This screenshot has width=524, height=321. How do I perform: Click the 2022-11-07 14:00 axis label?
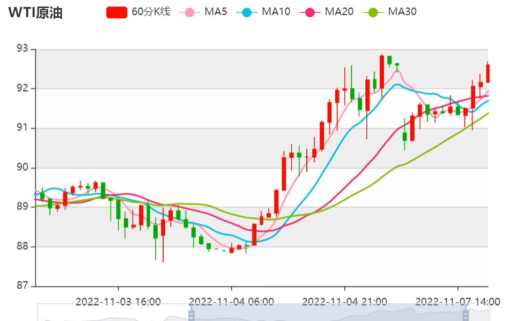(x=457, y=302)
